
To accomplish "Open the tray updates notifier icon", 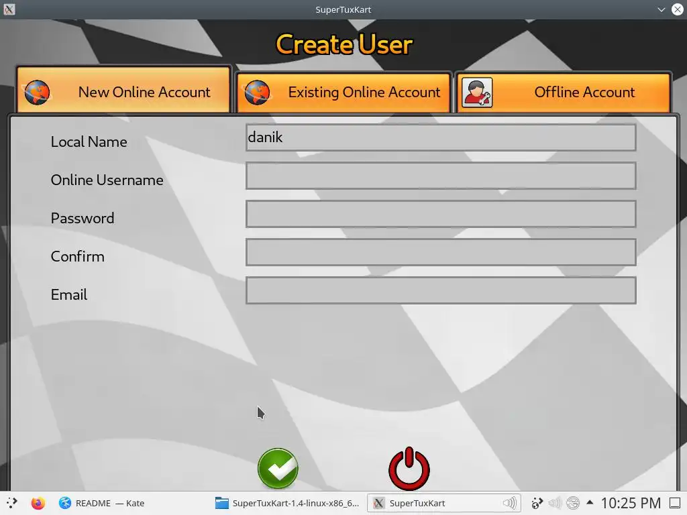I will pos(537,503).
